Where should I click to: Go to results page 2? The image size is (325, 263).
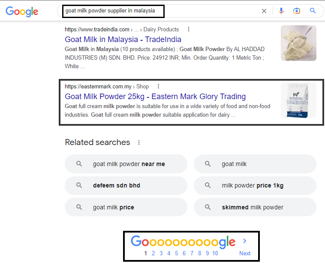153,253
